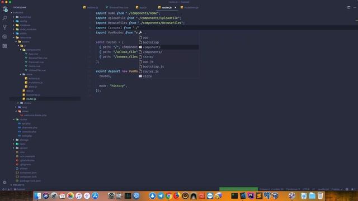This screenshot has width=358, height=201.
Task: Choose 'bootstrap.js' in the autocomplete list
Action: (x=168, y=66)
